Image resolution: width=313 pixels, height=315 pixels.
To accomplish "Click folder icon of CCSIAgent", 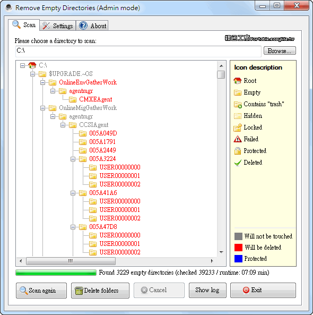I will (x=73, y=125).
